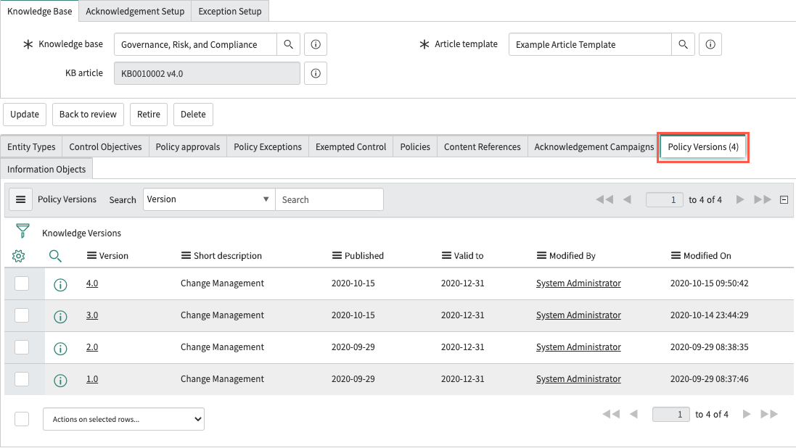Preview version 3.0 record info icon
Viewport: 796px width, 448px height.
point(60,317)
